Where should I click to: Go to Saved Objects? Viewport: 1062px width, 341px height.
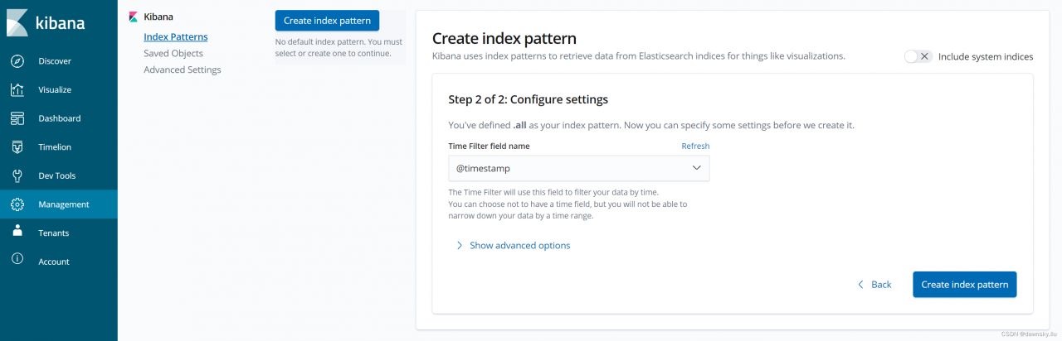point(173,54)
